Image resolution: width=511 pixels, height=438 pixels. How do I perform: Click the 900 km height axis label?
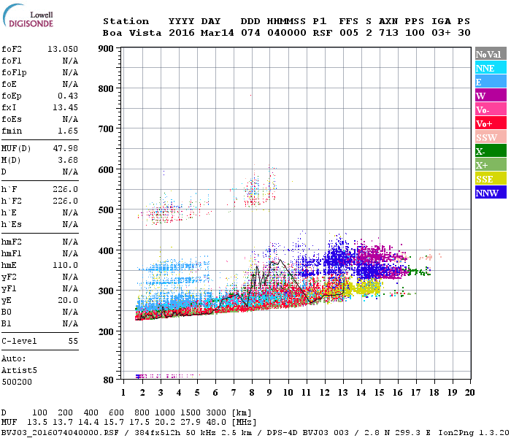106,49
